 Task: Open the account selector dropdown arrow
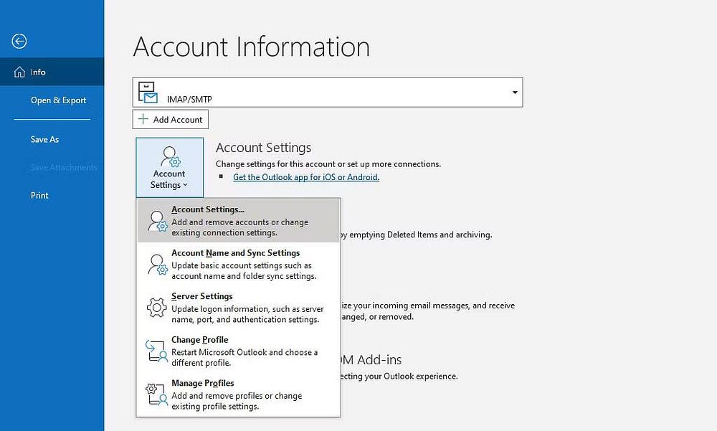coord(515,93)
